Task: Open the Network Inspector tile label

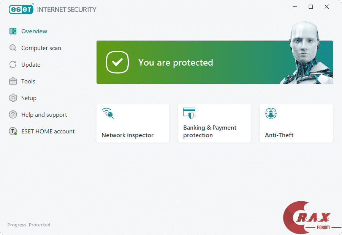Action: pos(127,135)
